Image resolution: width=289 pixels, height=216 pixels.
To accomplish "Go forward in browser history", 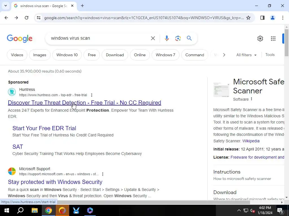I will (x=16, y=18).
